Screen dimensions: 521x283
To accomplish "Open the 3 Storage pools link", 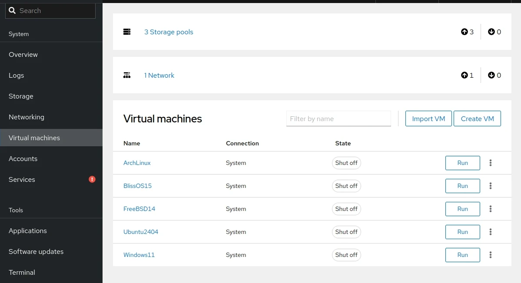I will (x=169, y=32).
